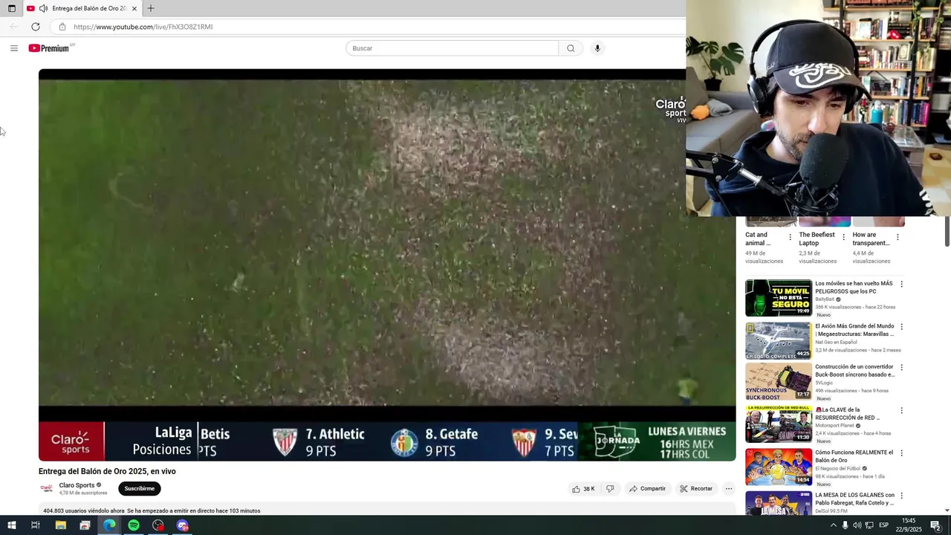The height and width of the screenshot is (535, 951).
Task: Click the 404.803 usuarios viéndolo ahora text
Action: 84,511
